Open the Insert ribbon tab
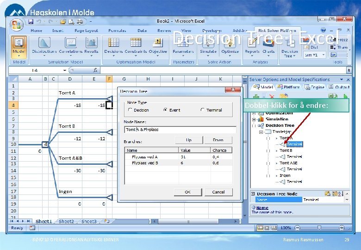This screenshot has height=250, width=361. [x=58, y=31]
